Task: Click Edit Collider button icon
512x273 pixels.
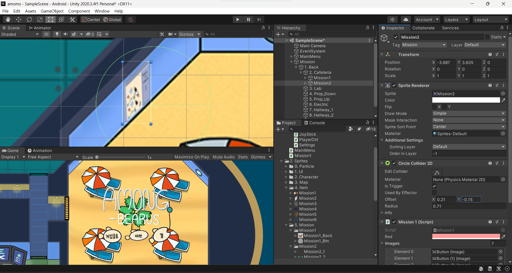Action: click(x=437, y=172)
